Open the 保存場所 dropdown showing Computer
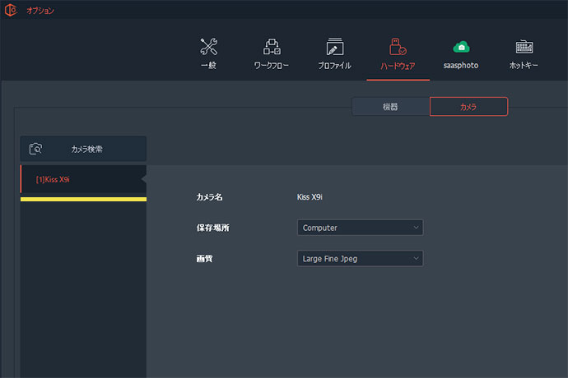Screen dimensions: 568x378 tap(359, 228)
